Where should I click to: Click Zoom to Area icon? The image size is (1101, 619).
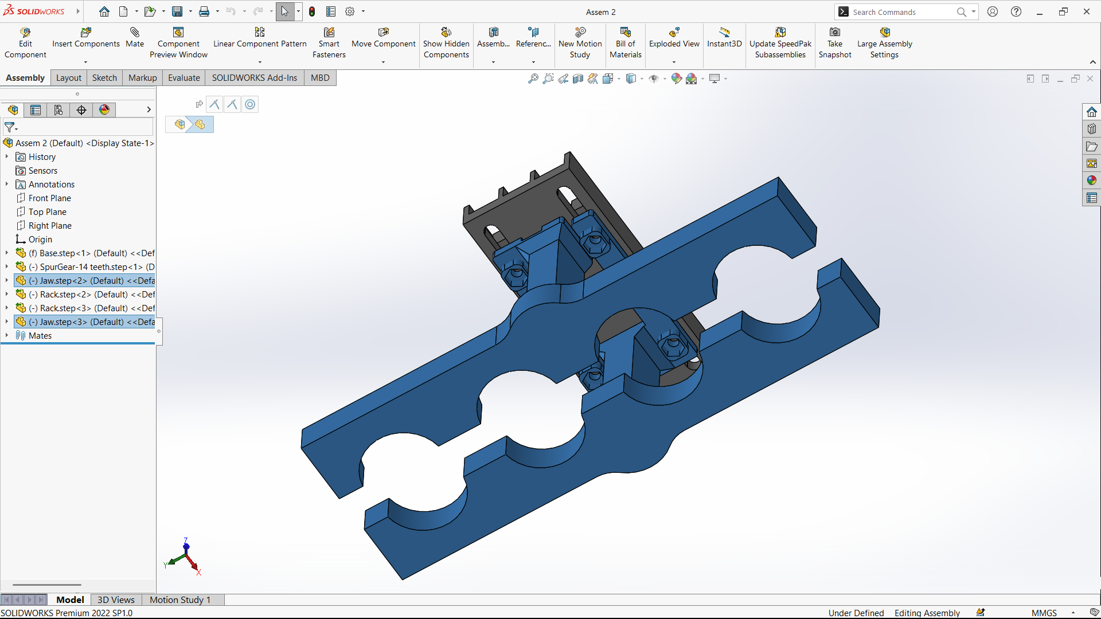point(548,79)
